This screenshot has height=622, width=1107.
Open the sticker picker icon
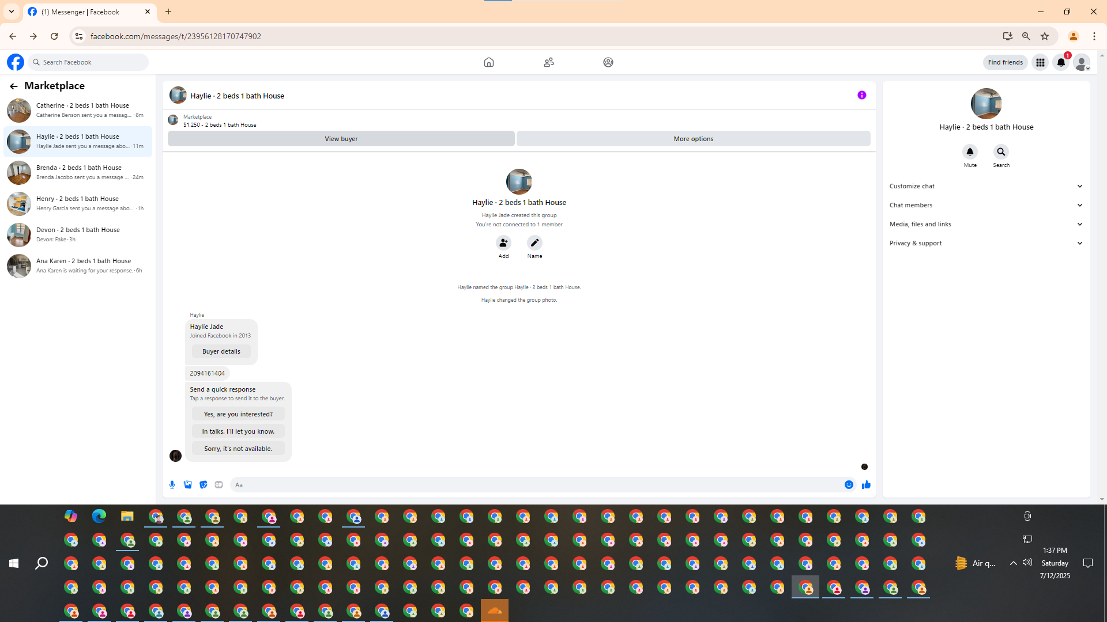203,485
